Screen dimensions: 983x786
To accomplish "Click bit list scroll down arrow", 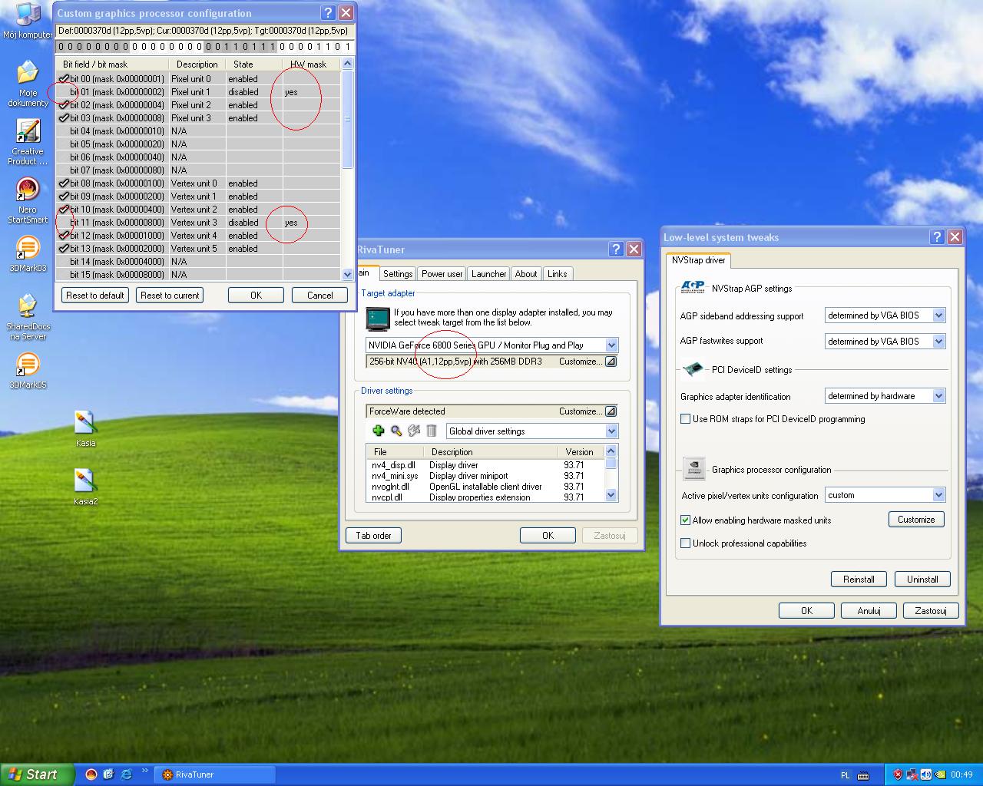I will point(347,274).
